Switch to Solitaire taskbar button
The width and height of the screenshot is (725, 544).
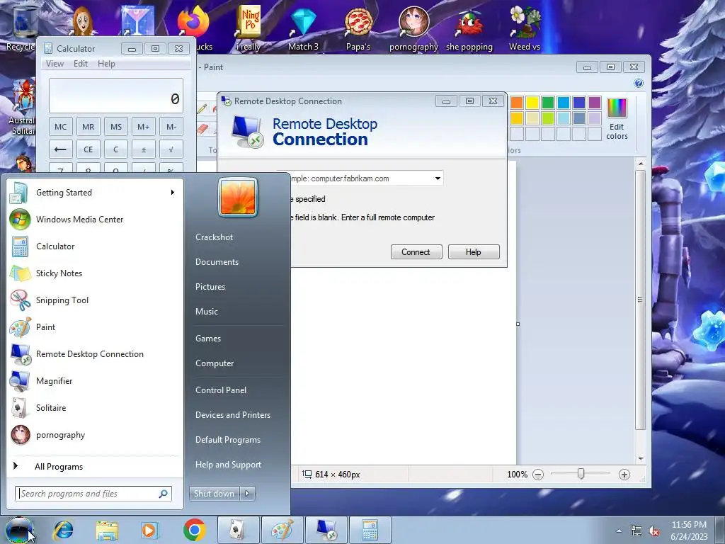(238, 530)
